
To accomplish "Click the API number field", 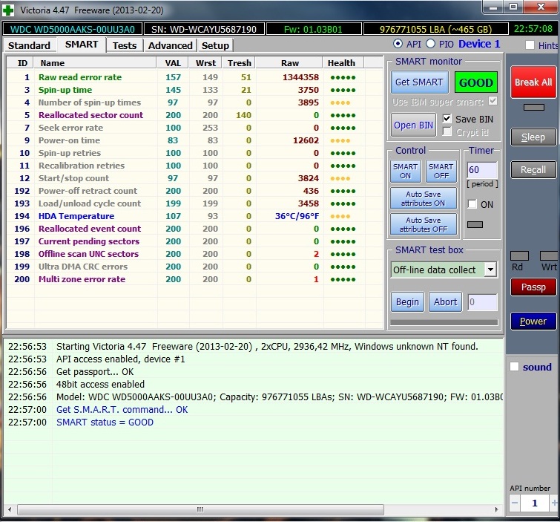I will point(534,503).
